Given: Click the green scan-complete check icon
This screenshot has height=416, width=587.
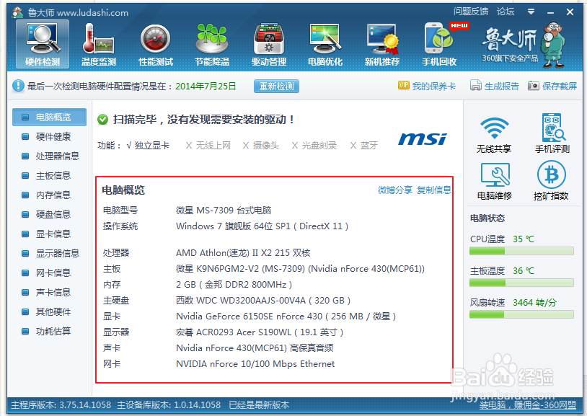Looking at the screenshot, I should [102, 120].
